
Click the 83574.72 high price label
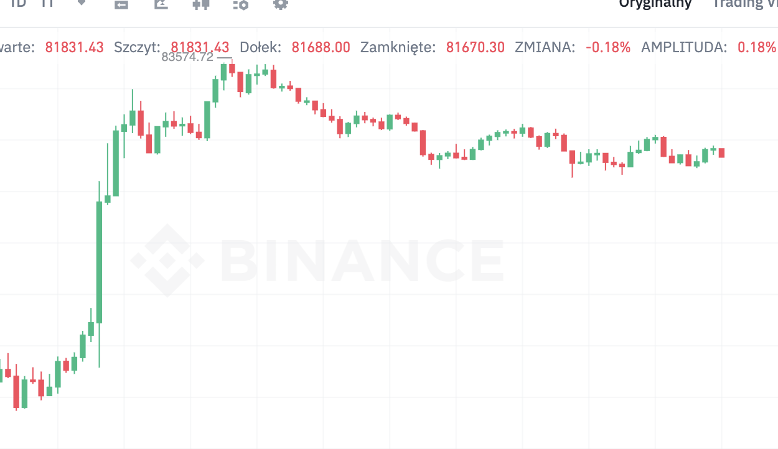(187, 57)
